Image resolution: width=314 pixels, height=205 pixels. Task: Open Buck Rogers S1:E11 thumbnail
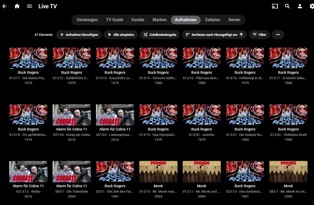[28, 58]
